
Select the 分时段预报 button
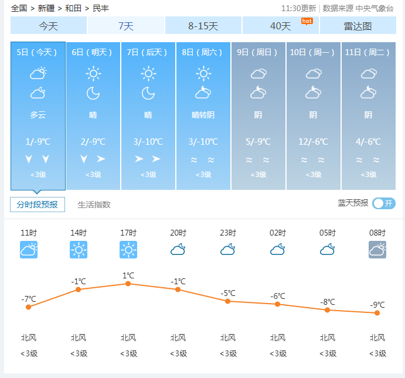coord(38,205)
